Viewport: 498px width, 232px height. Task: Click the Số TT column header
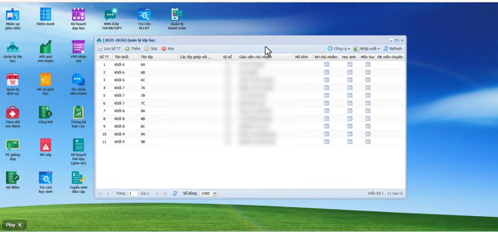coord(104,57)
